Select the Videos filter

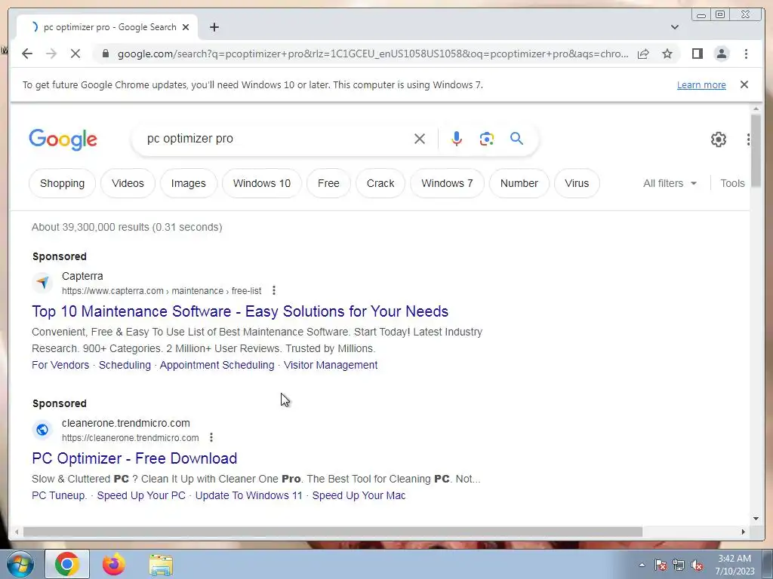[128, 183]
